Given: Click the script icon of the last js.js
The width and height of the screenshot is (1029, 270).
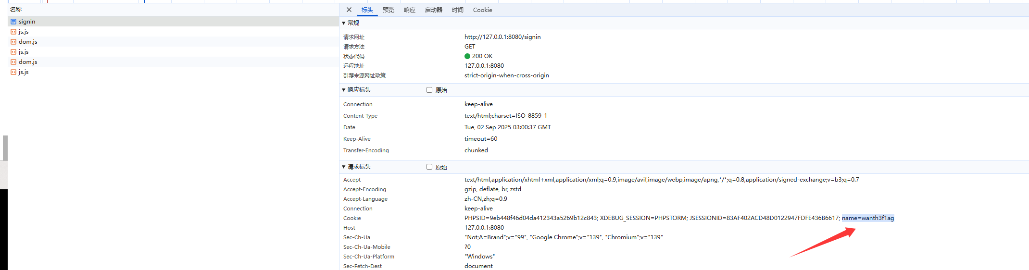Looking at the screenshot, I should tap(13, 72).
